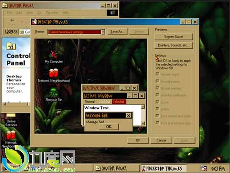
Task: Click the taskbar clock showing 9:03 PM
Action: (x=218, y=169)
